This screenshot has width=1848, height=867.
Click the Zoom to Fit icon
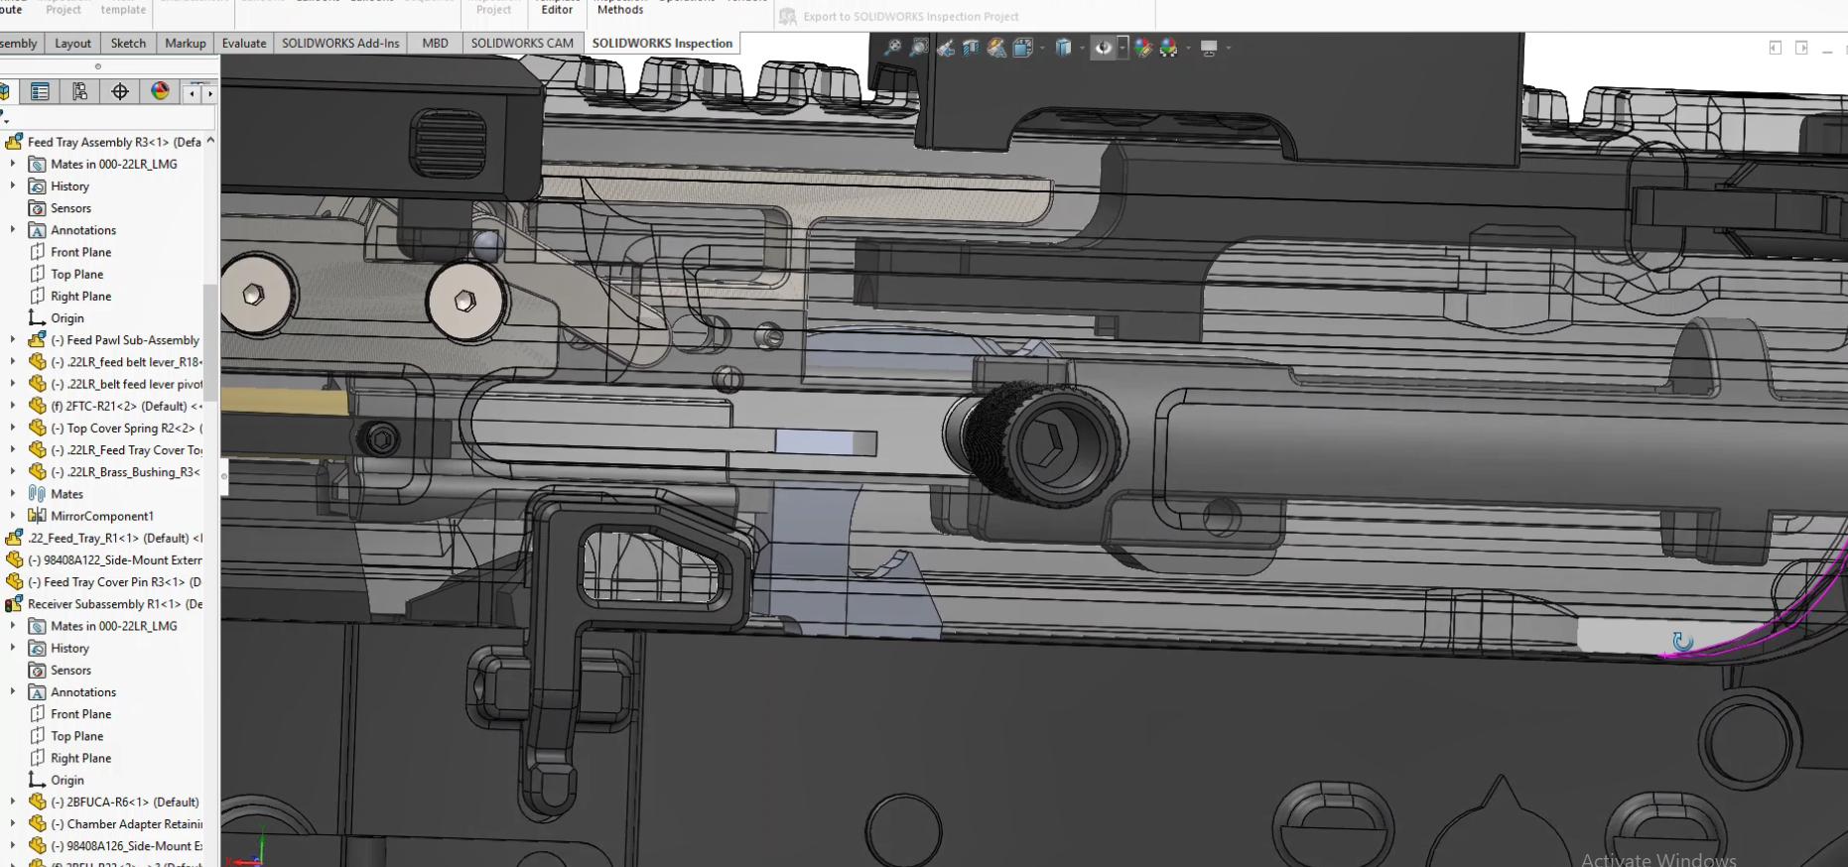pyautogui.click(x=892, y=48)
